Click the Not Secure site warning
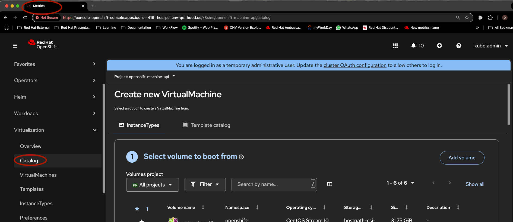 tap(47, 18)
